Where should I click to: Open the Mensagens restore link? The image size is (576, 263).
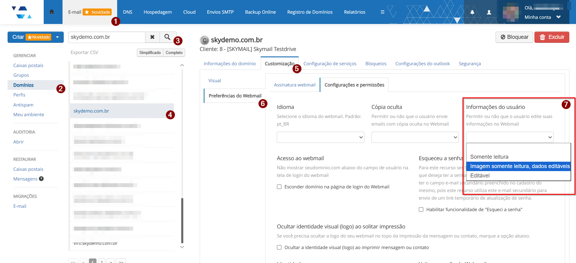25,179
